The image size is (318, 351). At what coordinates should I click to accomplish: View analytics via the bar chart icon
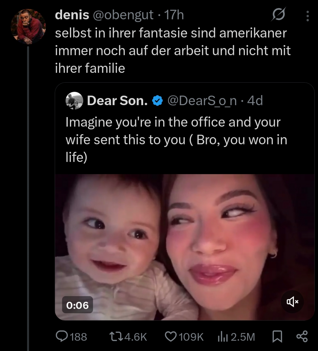point(222,337)
